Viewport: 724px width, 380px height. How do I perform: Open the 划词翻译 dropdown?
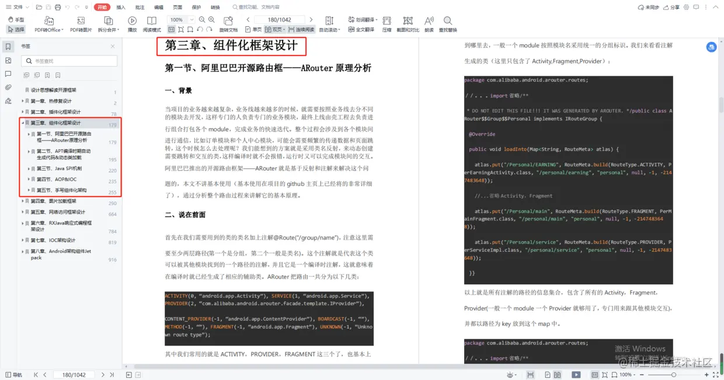[363, 20]
